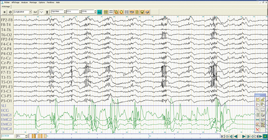
Task: Click the sensitivity µV/mm field
Action: coord(57,11)
